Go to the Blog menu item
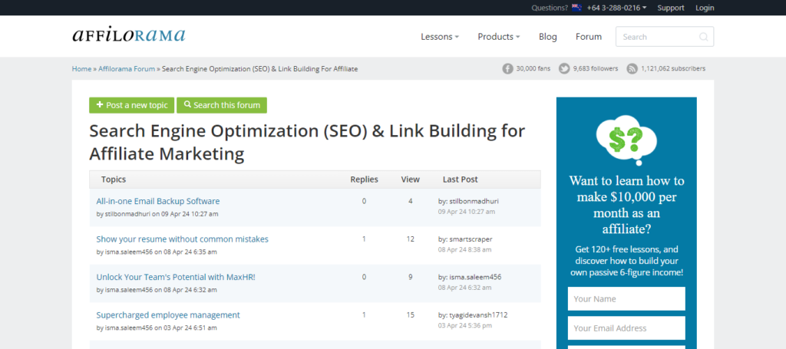 point(547,37)
